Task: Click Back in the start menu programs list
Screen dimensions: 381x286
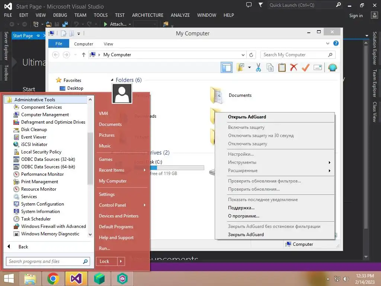Action: pyautogui.click(x=23, y=247)
